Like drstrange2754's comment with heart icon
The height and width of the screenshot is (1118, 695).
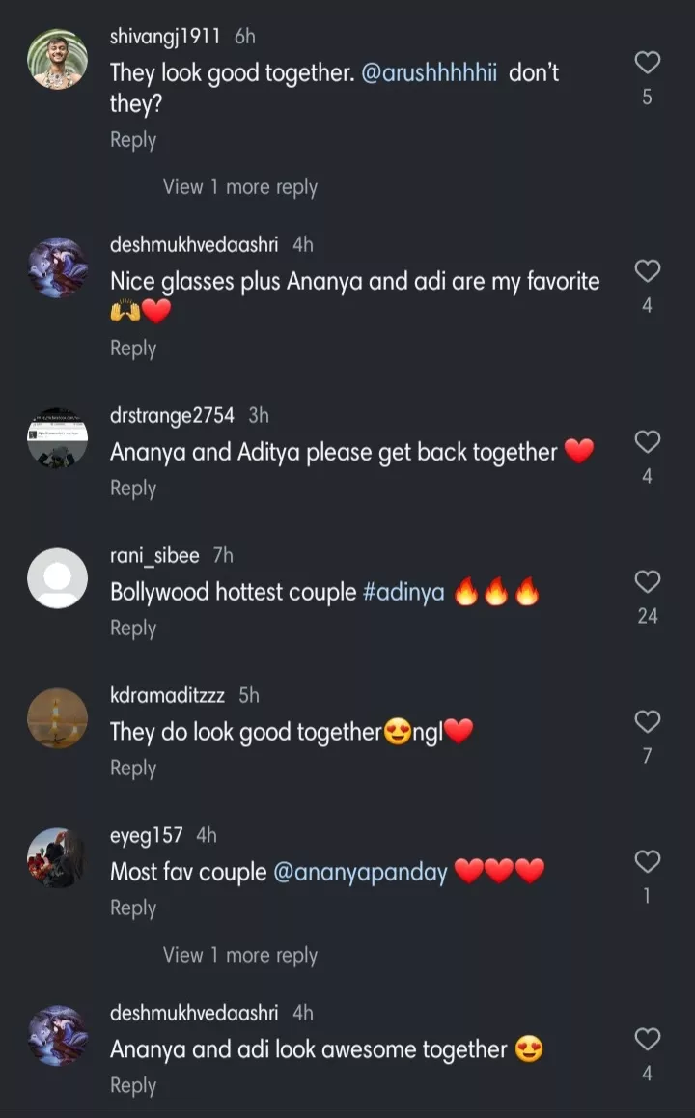coord(647,443)
